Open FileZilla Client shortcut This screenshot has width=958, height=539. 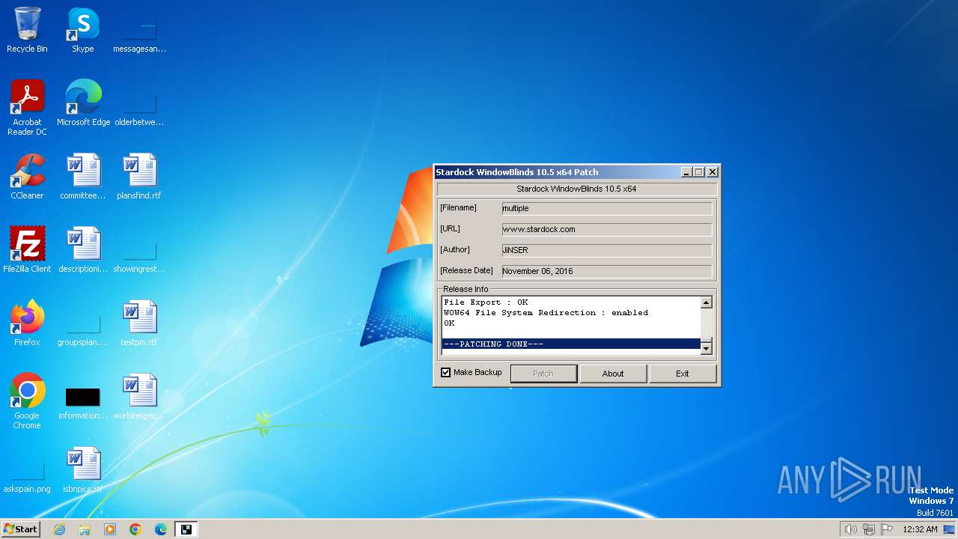[x=27, y=250]
